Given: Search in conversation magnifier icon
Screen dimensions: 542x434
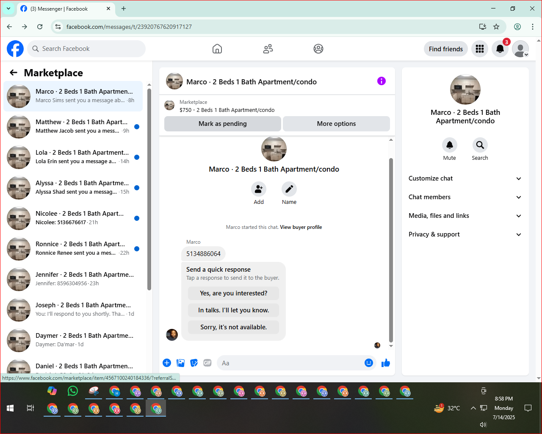Looking at the screenshot, I should point(480,145).
